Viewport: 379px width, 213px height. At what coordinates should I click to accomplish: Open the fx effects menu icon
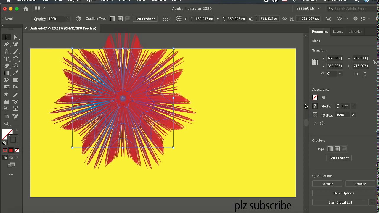(x=316, y=123)
